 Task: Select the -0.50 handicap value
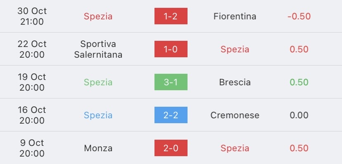point(299,16)
